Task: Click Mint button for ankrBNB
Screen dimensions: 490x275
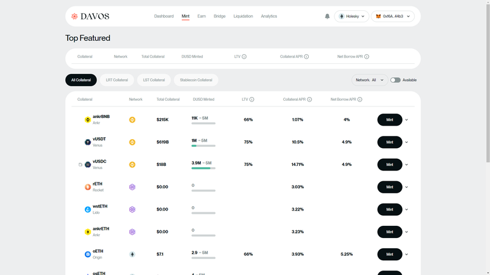Action: click(x=390, y=120)
